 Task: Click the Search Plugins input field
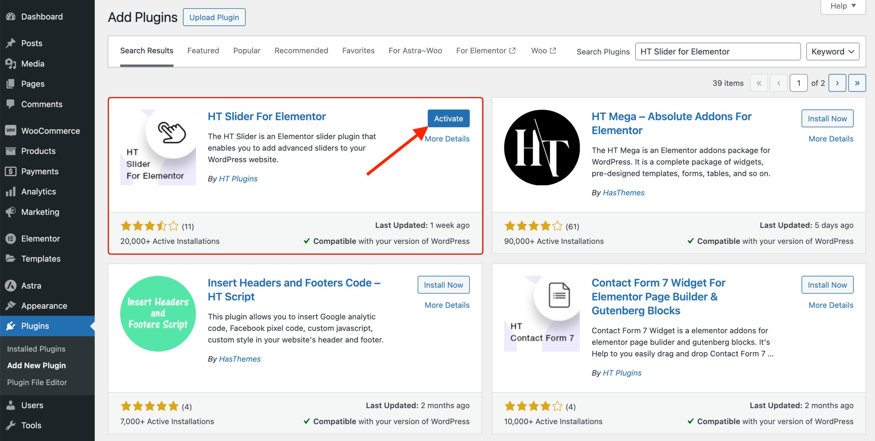[x=718, y=51]
